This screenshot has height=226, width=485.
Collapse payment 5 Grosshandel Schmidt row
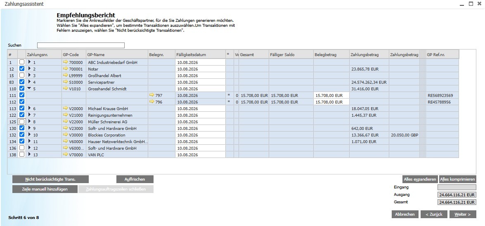pyautogui.click(x=29, y=89)
